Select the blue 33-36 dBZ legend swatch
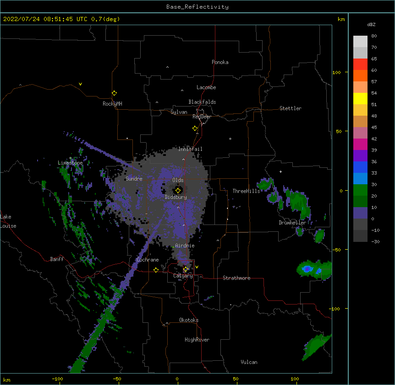 click(360, 167)
